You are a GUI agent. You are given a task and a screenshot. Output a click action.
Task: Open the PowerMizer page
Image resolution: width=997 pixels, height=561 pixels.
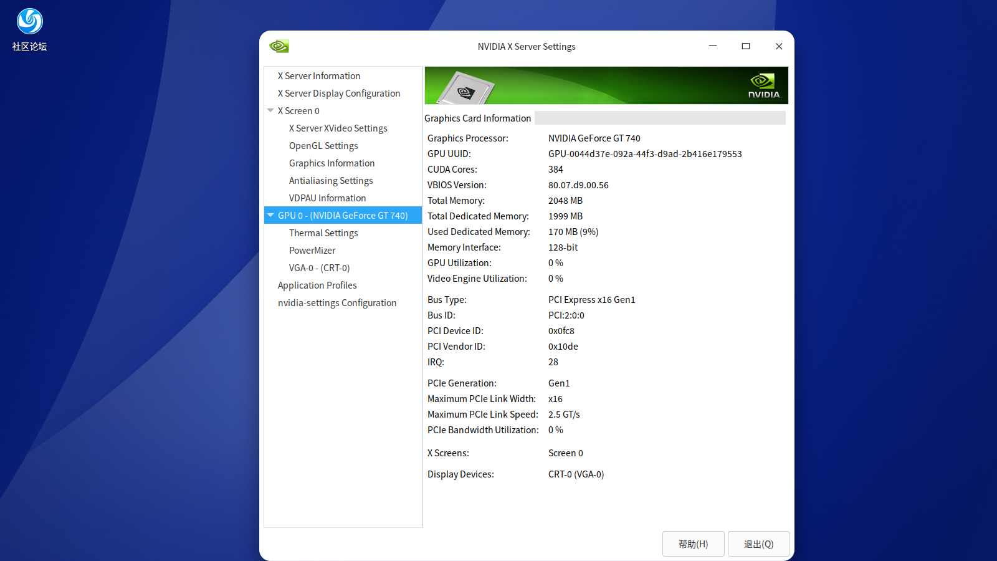tap(312, 251)
